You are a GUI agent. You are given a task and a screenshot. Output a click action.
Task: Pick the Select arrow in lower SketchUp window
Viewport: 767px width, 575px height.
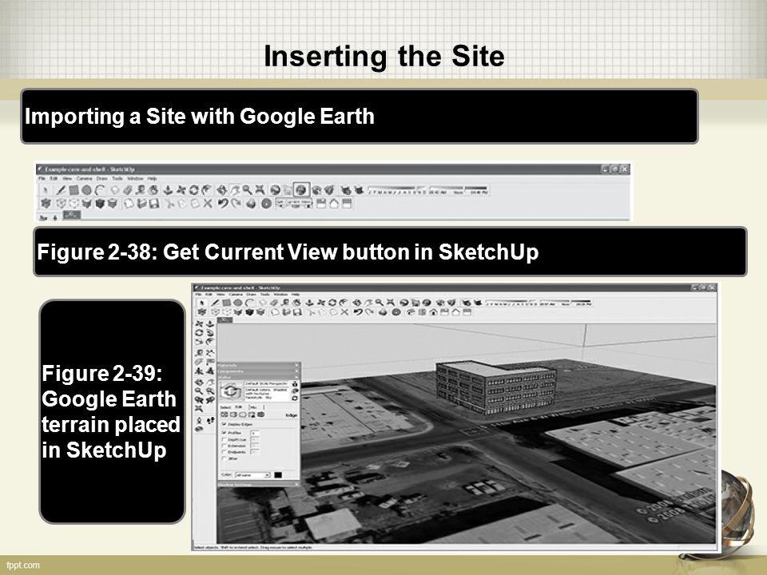pyautogui.click(x=202, y=303)
